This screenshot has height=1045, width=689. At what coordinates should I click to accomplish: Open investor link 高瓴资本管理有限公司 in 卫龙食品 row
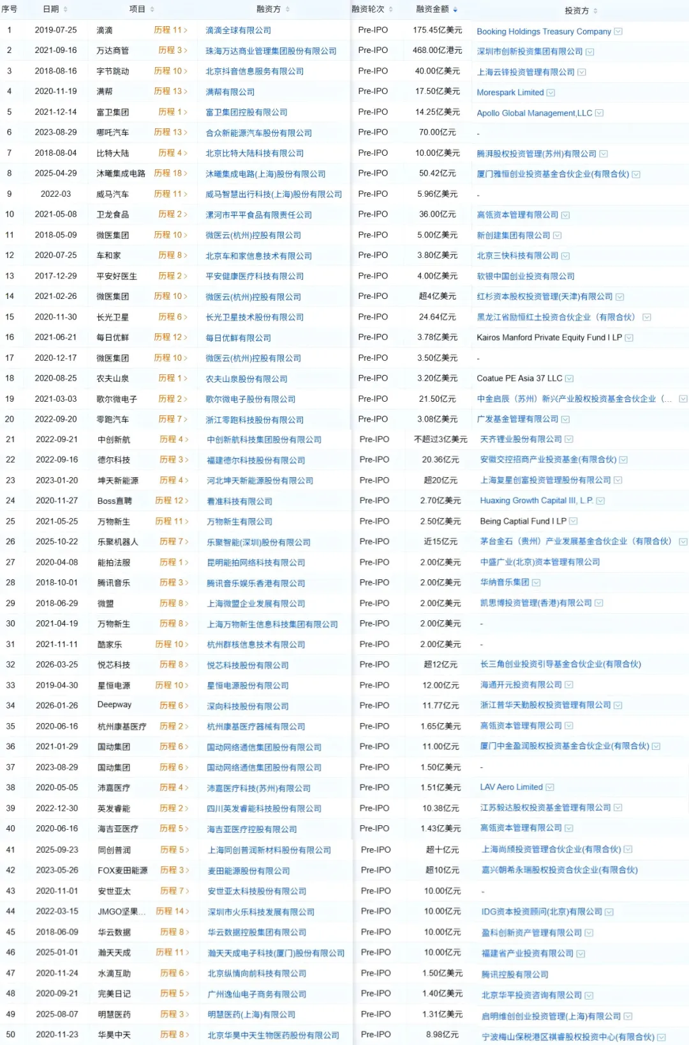point(517,215)
